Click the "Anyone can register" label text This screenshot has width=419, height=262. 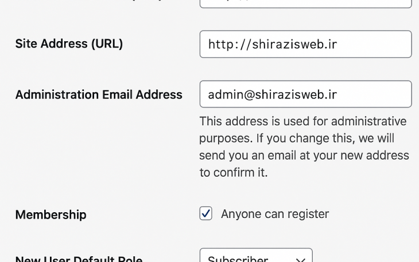(x=274, y=214)
